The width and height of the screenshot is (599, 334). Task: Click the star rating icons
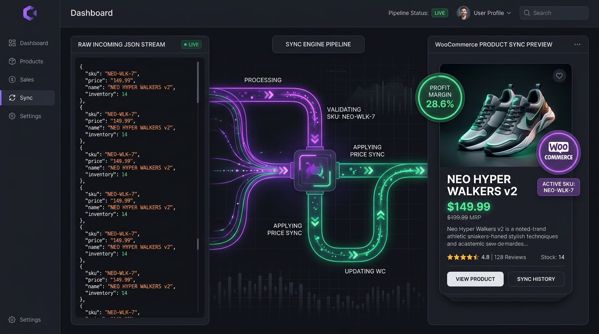(x=463, y=257)
